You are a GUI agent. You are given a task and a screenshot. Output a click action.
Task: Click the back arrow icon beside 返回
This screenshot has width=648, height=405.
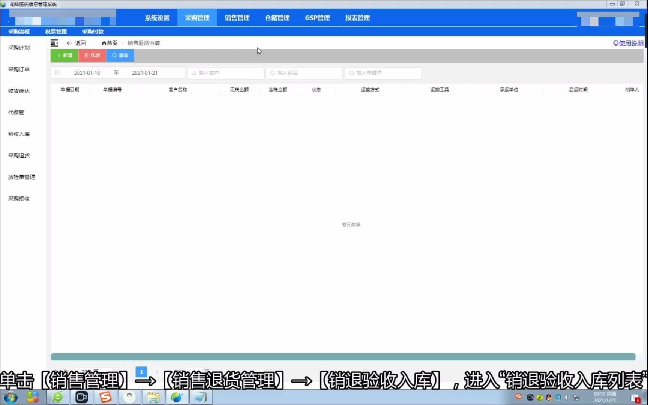[69, 43]
